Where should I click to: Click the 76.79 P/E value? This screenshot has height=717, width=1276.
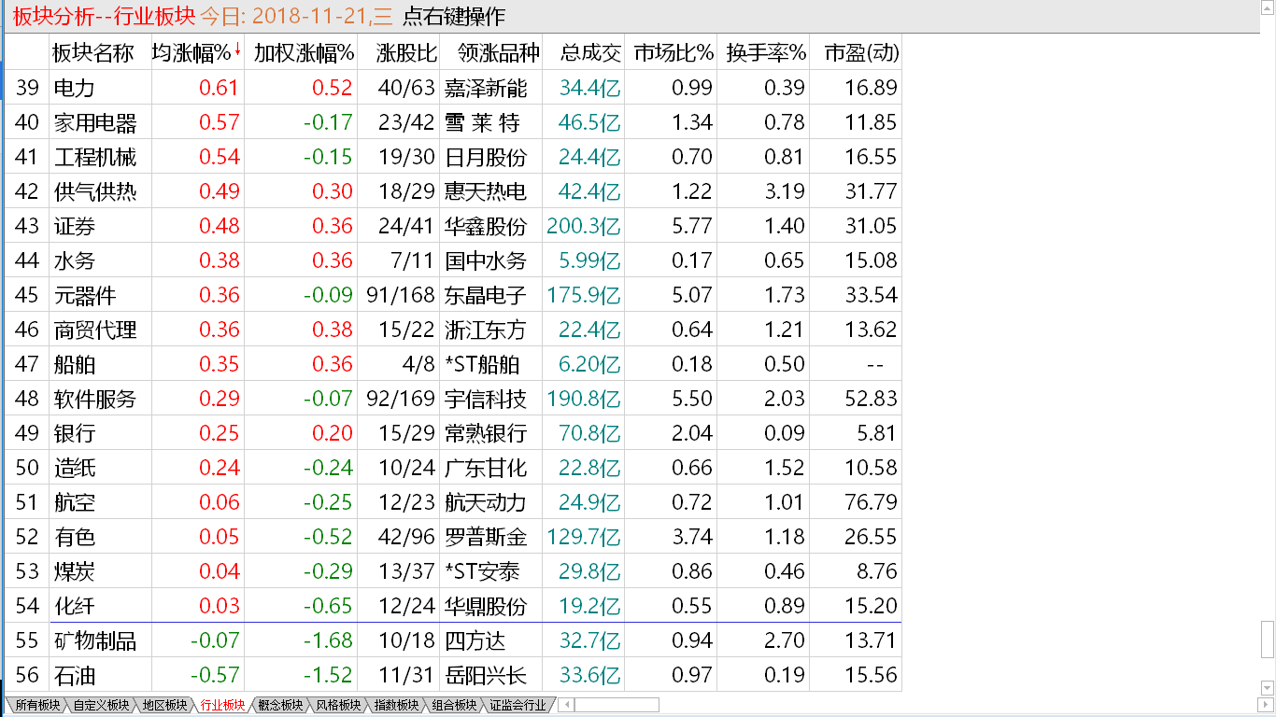(x=871, y=502)
